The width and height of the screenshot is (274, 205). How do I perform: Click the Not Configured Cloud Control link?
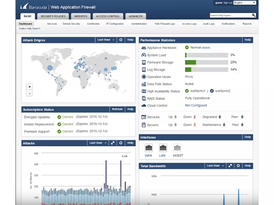[x=196, y=105]
